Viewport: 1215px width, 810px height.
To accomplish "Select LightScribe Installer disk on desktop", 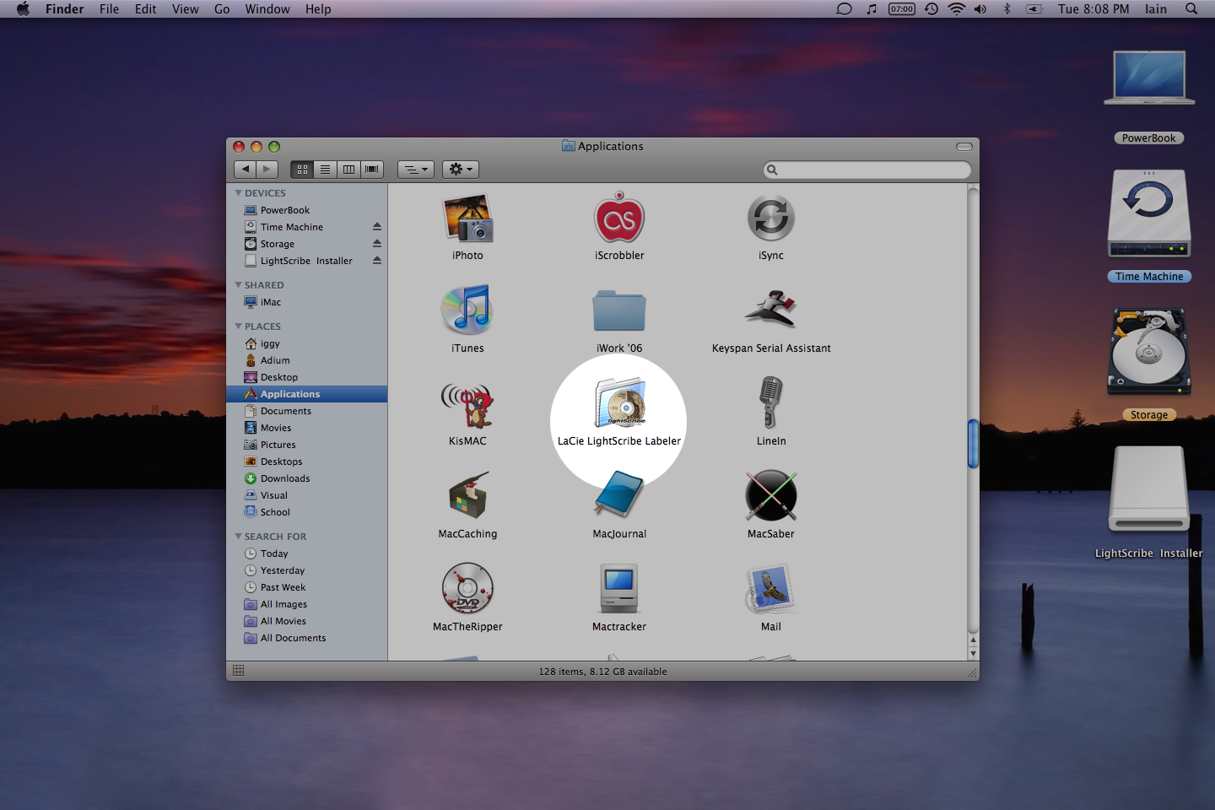I will click(1149, 490).
